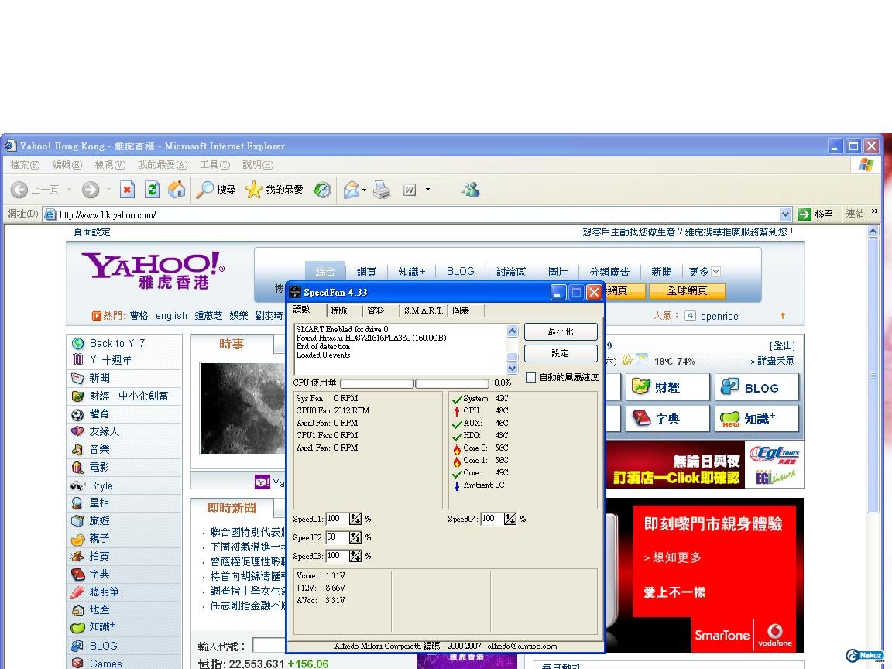Click the IE vertical page scrollbar

tap(873, 376)
